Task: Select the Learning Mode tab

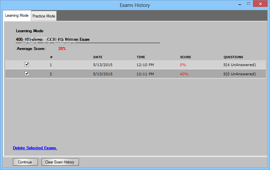Action: (x=17, y=15)
